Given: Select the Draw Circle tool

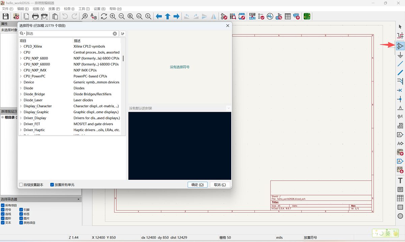Looking at the screenshot, I should pyautogui.click(x=400, y=216).
